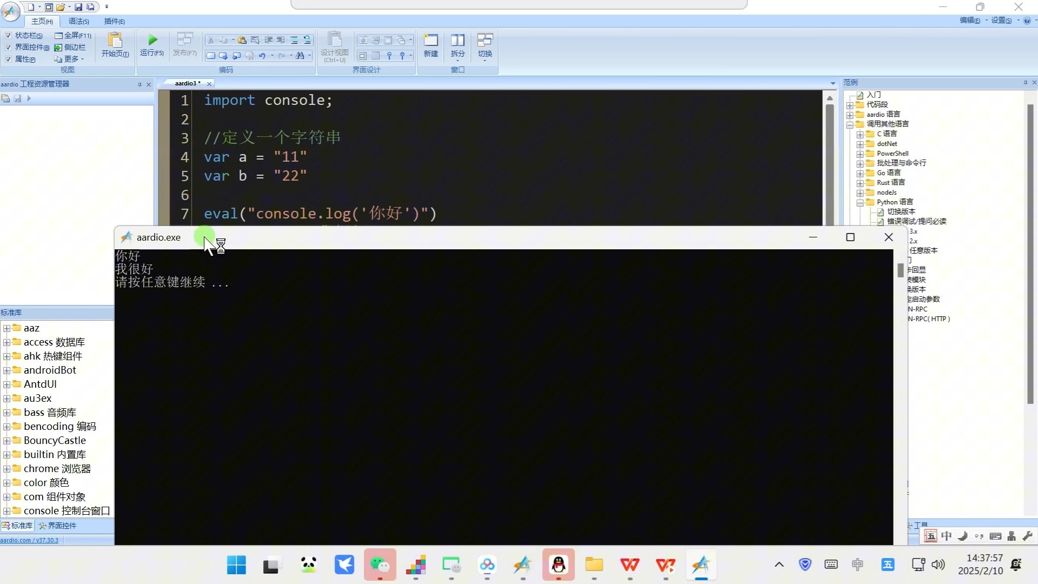Pin the 范例 panel using pushpin icon
Viewport: 1038px width, 584px height.
pyautogui.click(x=1025, y=83)
